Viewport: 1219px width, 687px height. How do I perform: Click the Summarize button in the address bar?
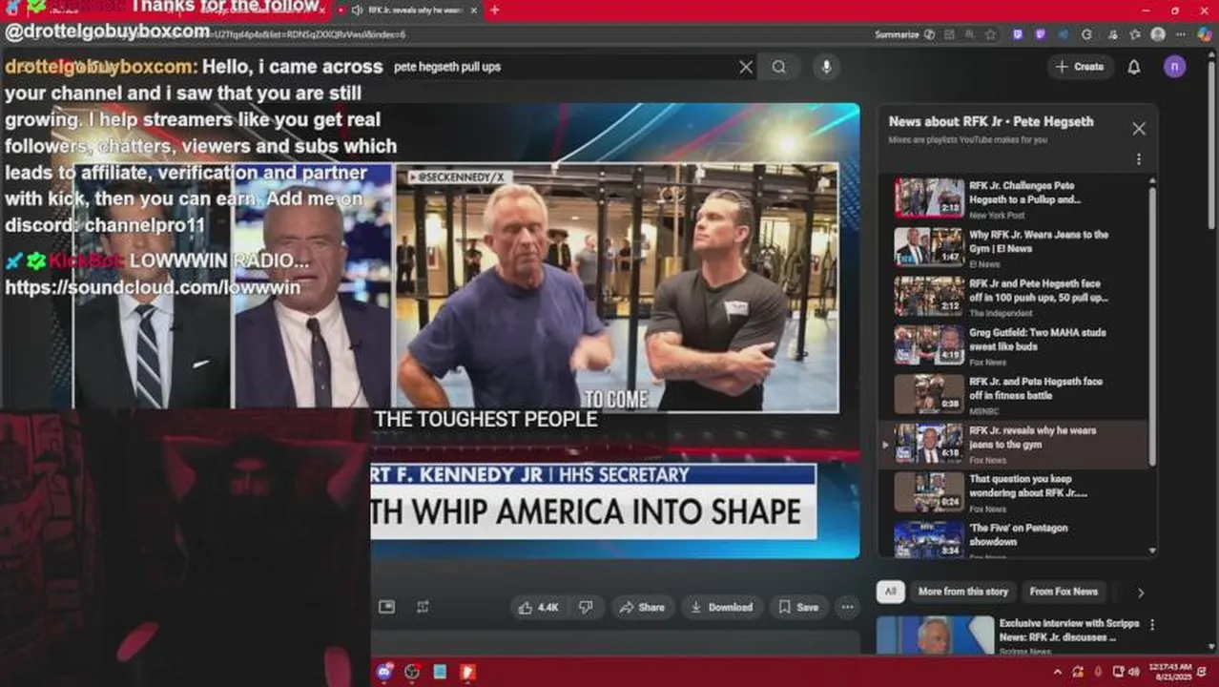click(x=904, y=34)
